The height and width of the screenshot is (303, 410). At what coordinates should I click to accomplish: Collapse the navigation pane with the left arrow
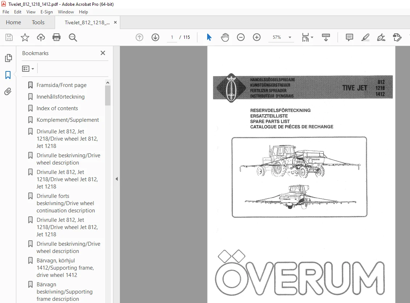pos(117,179)
